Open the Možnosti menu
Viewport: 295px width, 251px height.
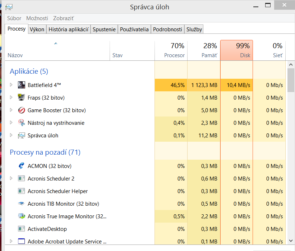(37, 18)
